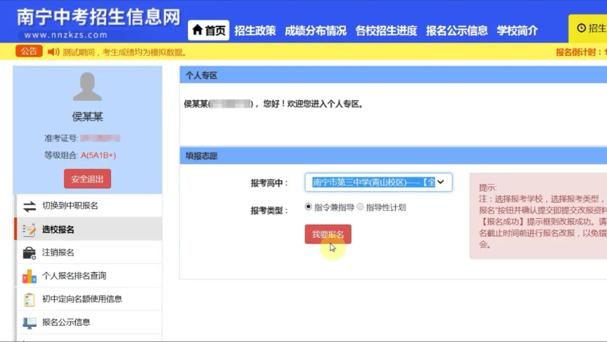
Task: Click the speaker icon beside the announcement
Action: click(53, 52)
